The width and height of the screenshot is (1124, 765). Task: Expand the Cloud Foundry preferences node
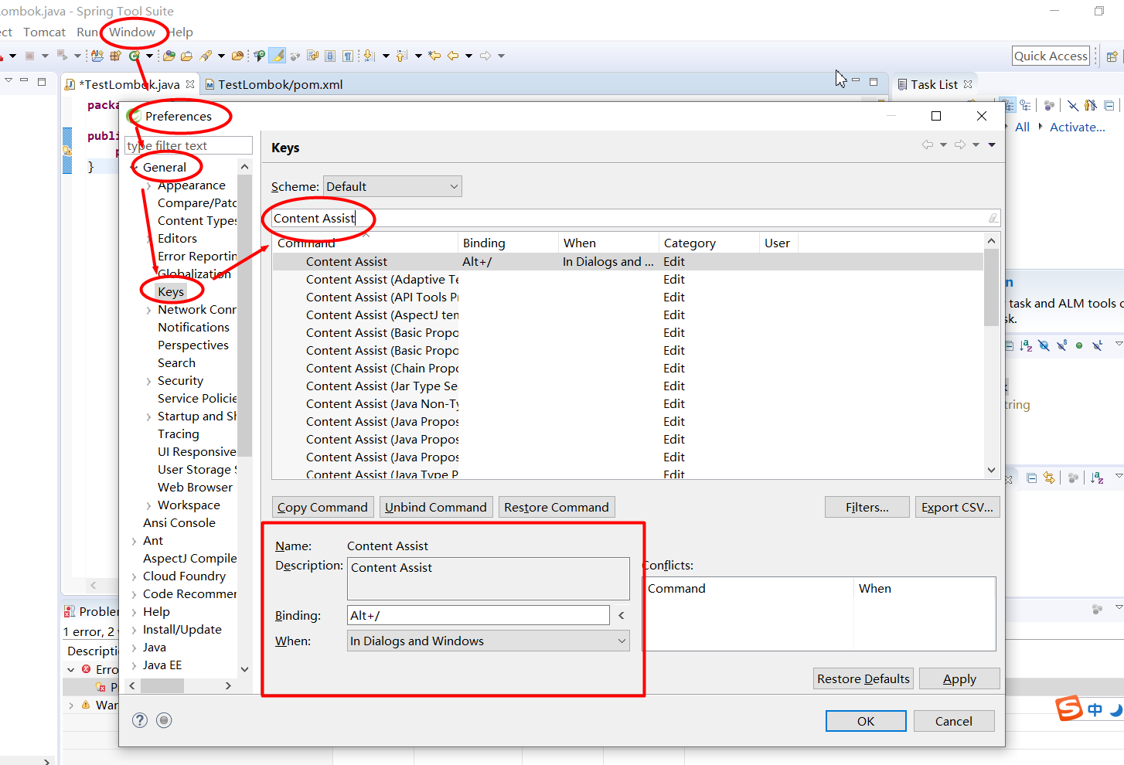click(x=135, y=576)
